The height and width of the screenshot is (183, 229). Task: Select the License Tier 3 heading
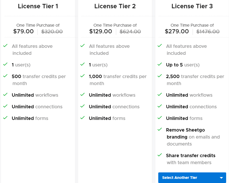point(192,6)
